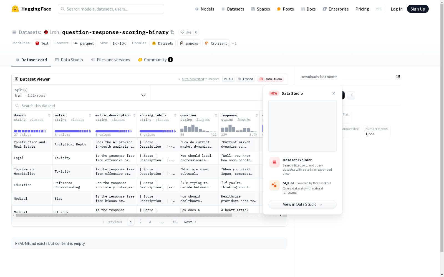Click the heart like button
The height and width of the screenshot is (277, 444).
(x=186, y=32)
